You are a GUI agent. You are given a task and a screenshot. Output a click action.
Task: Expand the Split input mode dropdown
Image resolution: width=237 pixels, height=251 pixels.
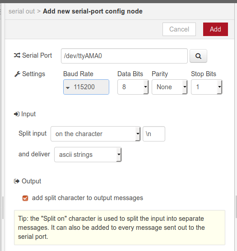[x=96, y=134]
